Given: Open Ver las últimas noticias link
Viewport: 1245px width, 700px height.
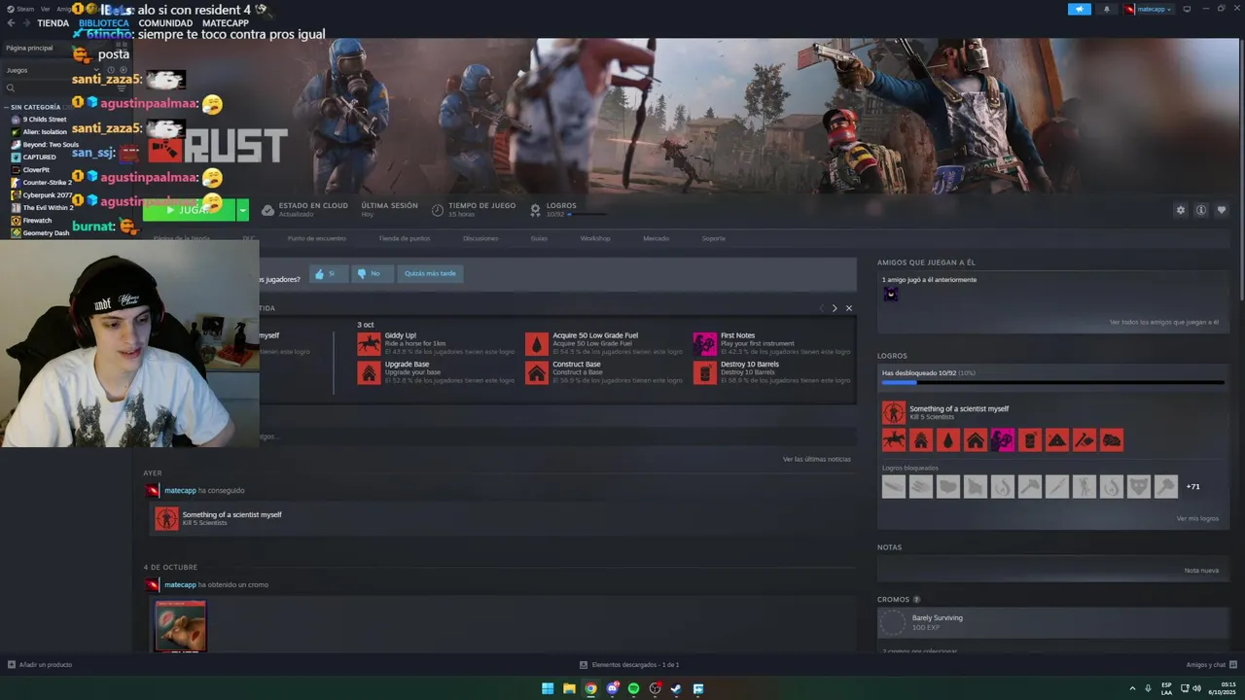Looking at the screenshot, I should 817,459.
